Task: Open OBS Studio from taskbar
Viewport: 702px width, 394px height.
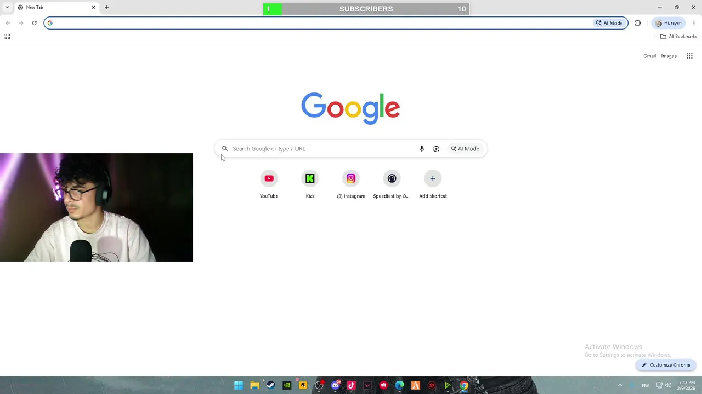Action: pyautogui.click(x=319, y=385)
